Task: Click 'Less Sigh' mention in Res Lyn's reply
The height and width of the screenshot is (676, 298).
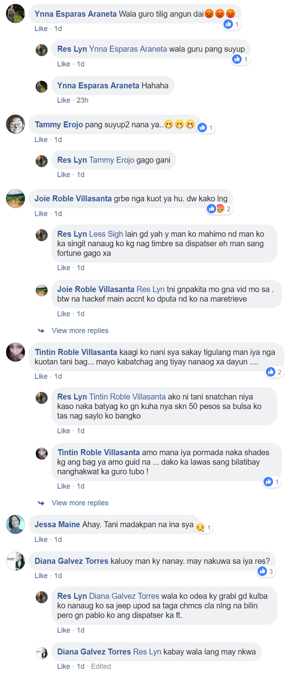Action: [106, 234]
